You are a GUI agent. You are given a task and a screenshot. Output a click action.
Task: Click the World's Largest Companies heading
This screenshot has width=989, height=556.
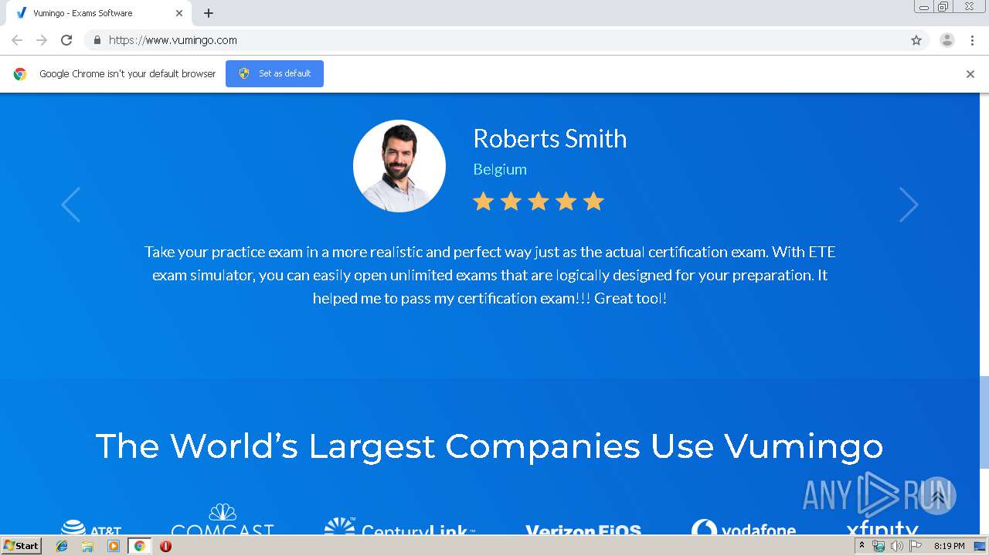tap(489, 446)
